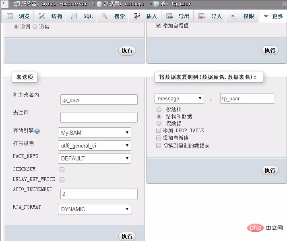
Task: Click the Structure (结构) icon
Action: pyautogui.click(x=42, y=17)
